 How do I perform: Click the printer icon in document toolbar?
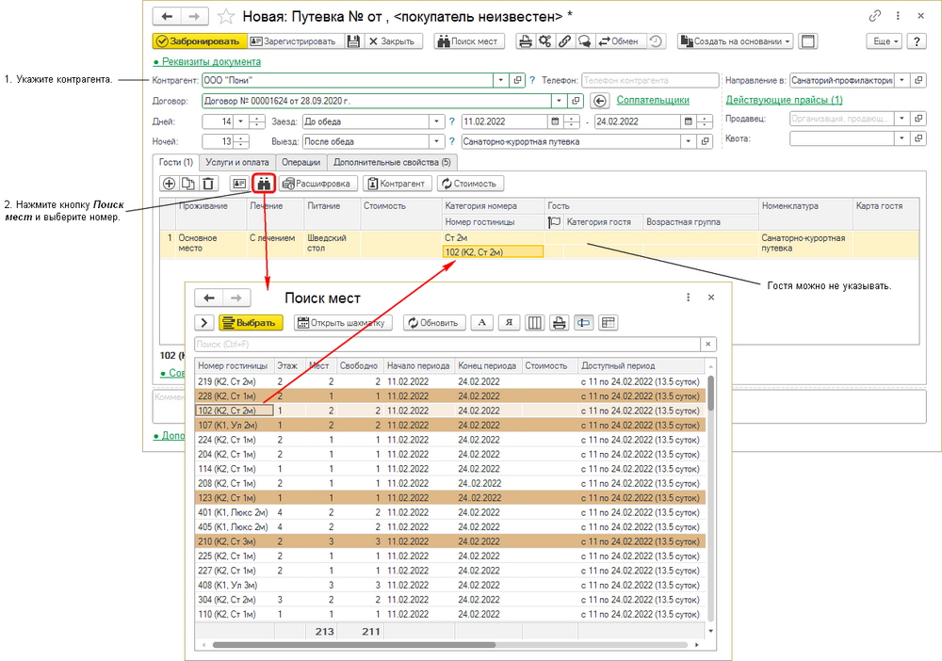click(527, 41)
